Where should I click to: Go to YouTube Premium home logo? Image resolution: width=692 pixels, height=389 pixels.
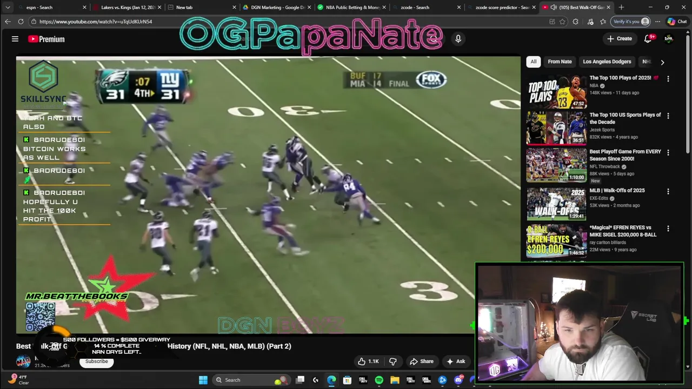pyautogui.click(x=46, y=39)
